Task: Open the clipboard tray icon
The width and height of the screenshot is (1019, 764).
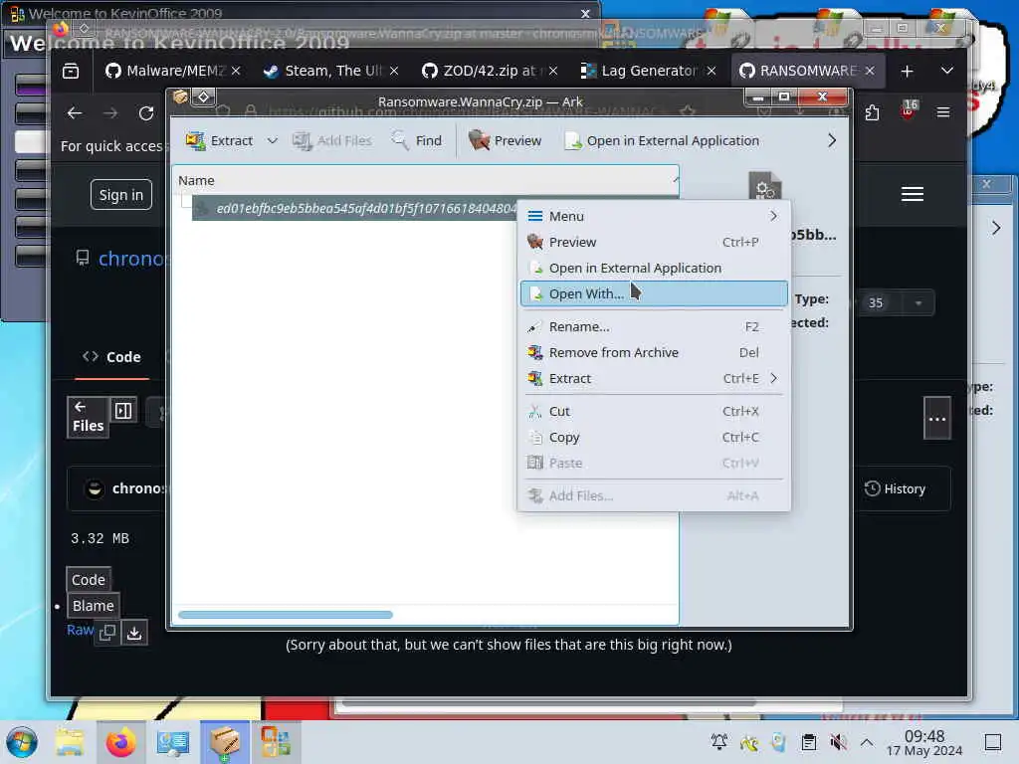Action: point(808,742)
